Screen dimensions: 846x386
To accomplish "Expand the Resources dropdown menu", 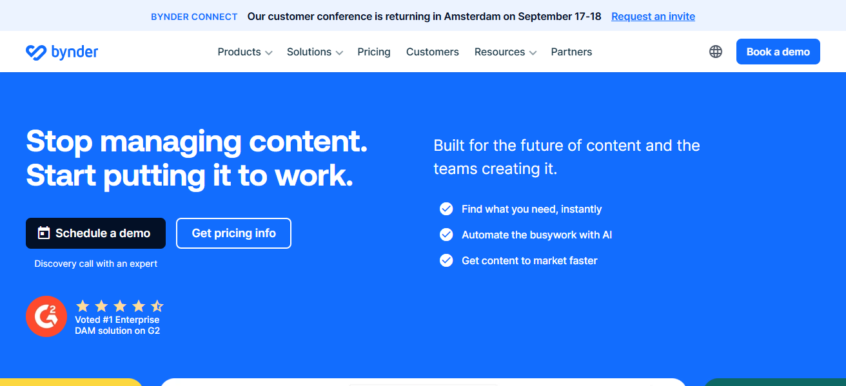I will [x=506, y=52].
